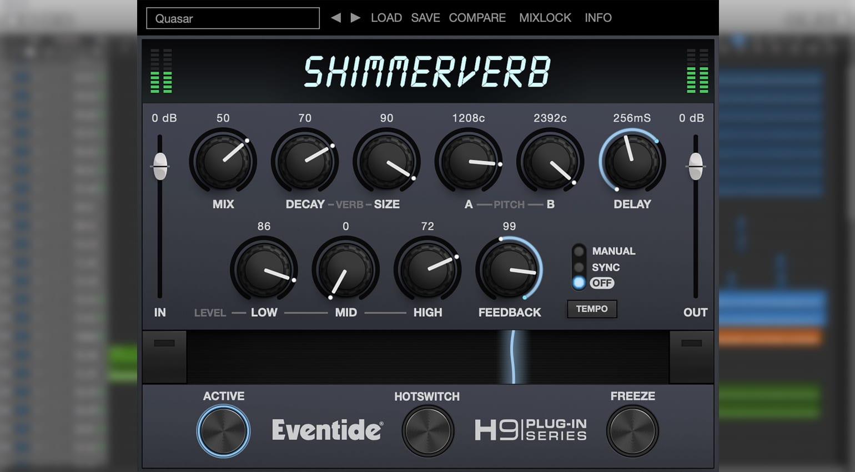
Task: Click the pitch value 2392c
Action: (x=550, y=118)
